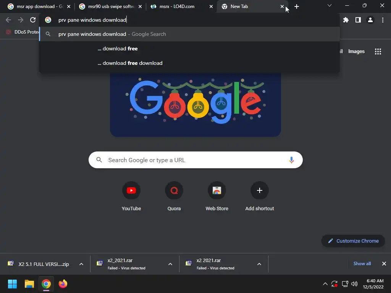This screenshot has width=391, height=293.
Task: Open the clock showing 6:40 AM
Action: pyautogui.click(x=373, y=284)
